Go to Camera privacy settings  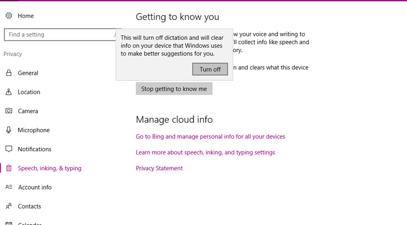tap(28, 111)
